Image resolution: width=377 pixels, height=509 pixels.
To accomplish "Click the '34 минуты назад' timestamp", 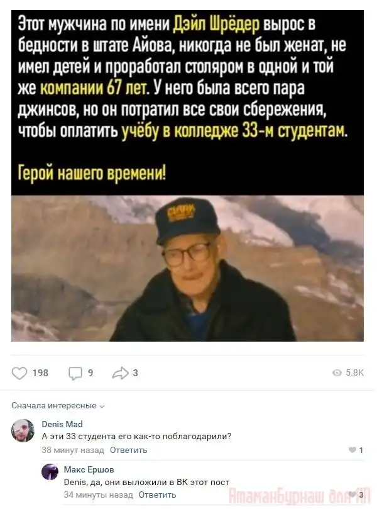I will (99, 495).
